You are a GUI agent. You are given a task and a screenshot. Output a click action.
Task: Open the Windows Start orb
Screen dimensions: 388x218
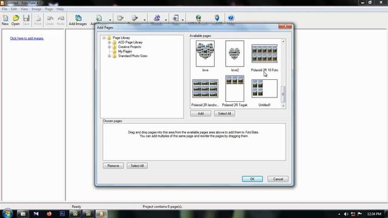tap(7, 213)
